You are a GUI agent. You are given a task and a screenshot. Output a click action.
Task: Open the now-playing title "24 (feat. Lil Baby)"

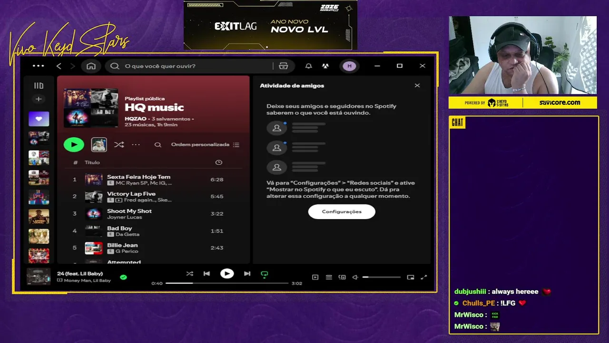coord(80,273)
